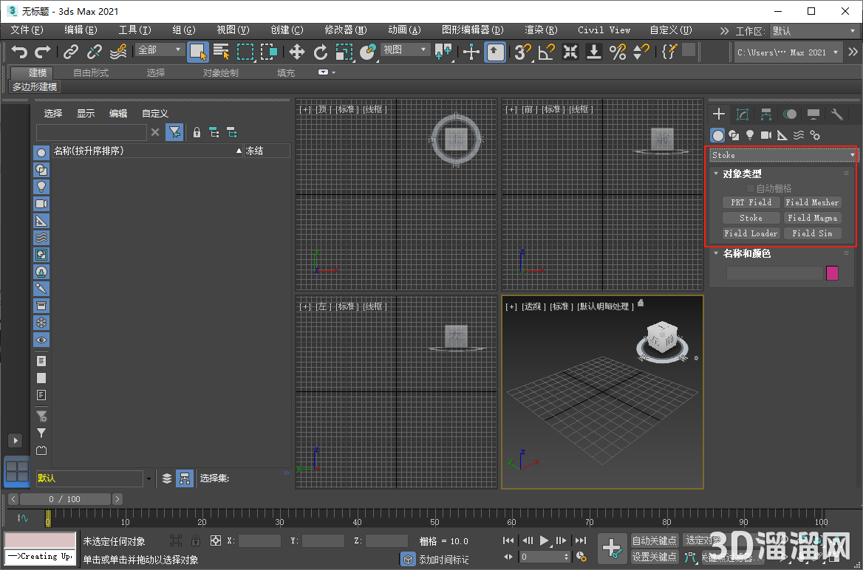Toggle Window/Crossing selection icon

pos(269,52)
